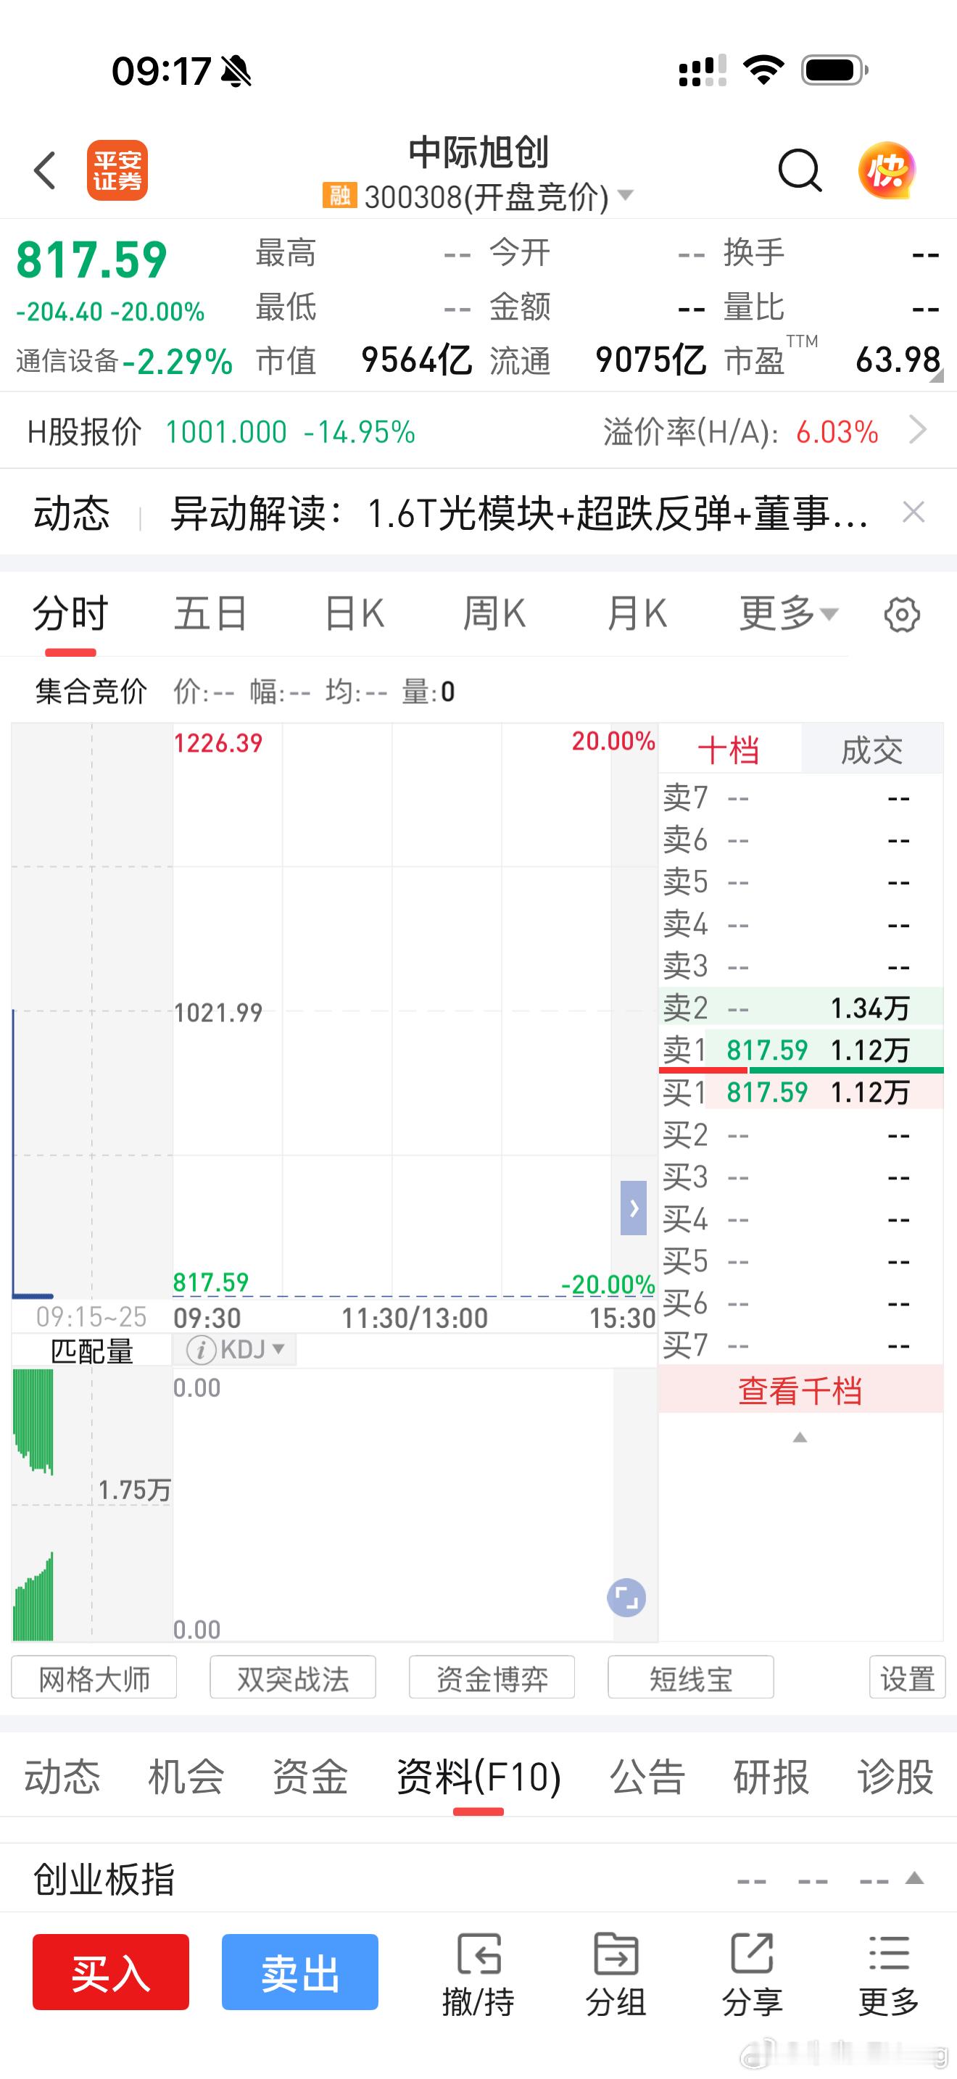The image size is (957, 2079).
Task: Tap the 09:15~25 auction chart area
Action: pyautogui.click(x=92, y=1011)
